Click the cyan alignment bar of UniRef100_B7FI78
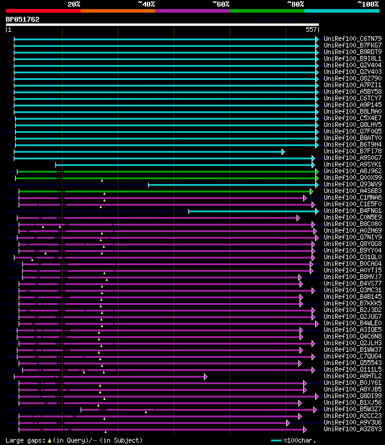Viewport: 385px width, 445px height. click(149, 152)
